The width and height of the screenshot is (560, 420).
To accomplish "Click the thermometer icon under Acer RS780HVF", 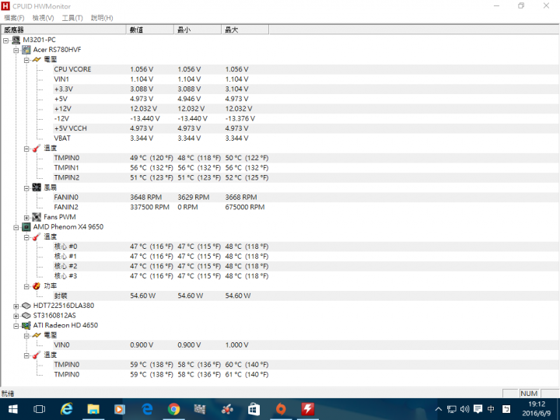I will (x=37, y=148).
